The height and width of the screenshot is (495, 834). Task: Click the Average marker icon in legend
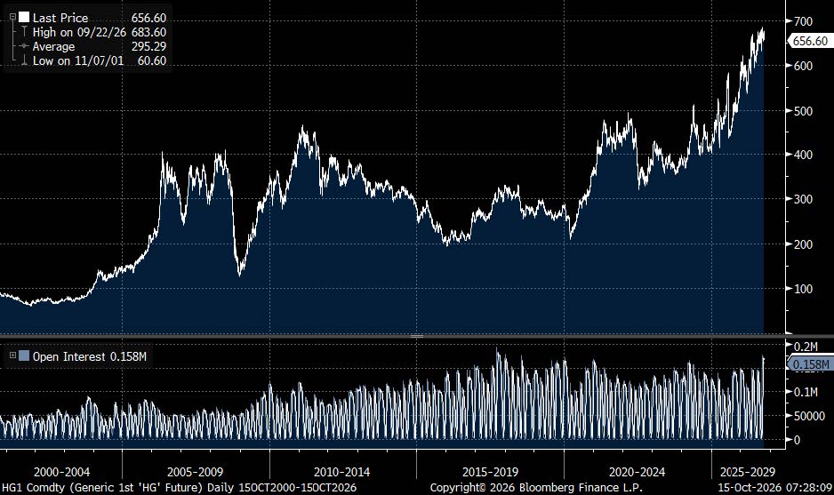[24, 46]
